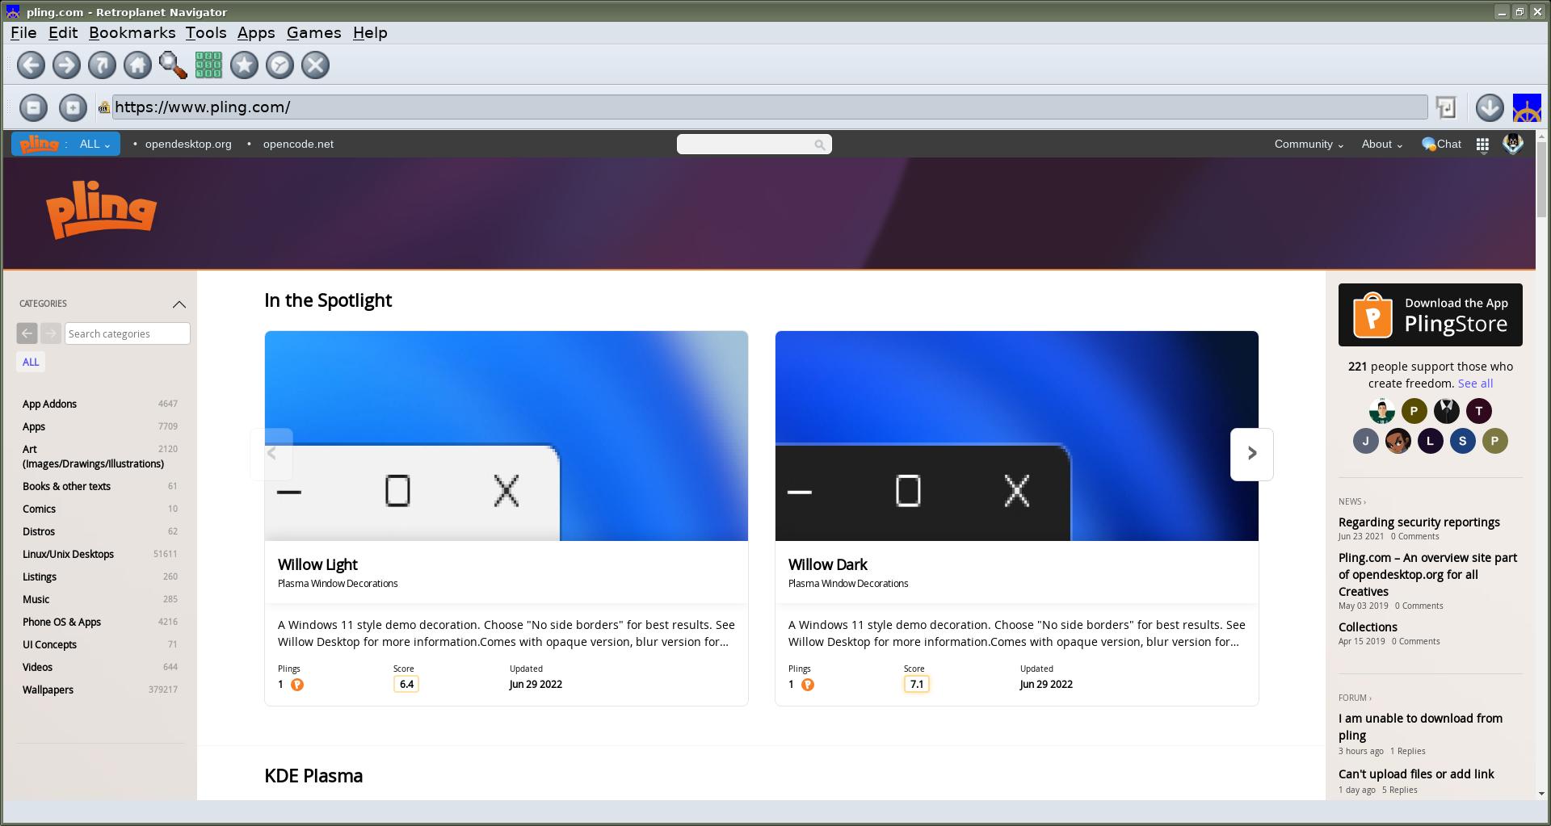Select the App Addons category
This screenshot has width=1551, height=826.
click(49, 404)
